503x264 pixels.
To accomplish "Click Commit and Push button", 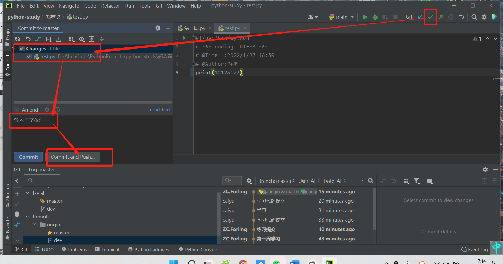I will pos(73,157).
